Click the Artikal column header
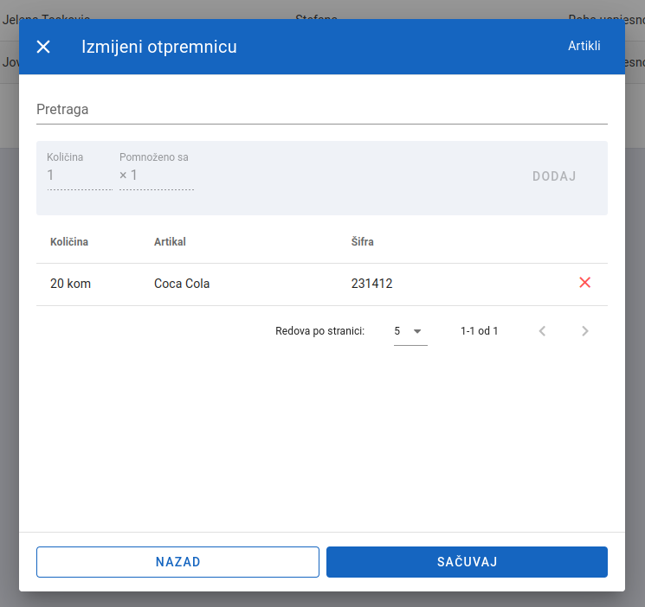The width and height of the screenshot is (645, 607). pyautogui.click(x=170, y=242)
